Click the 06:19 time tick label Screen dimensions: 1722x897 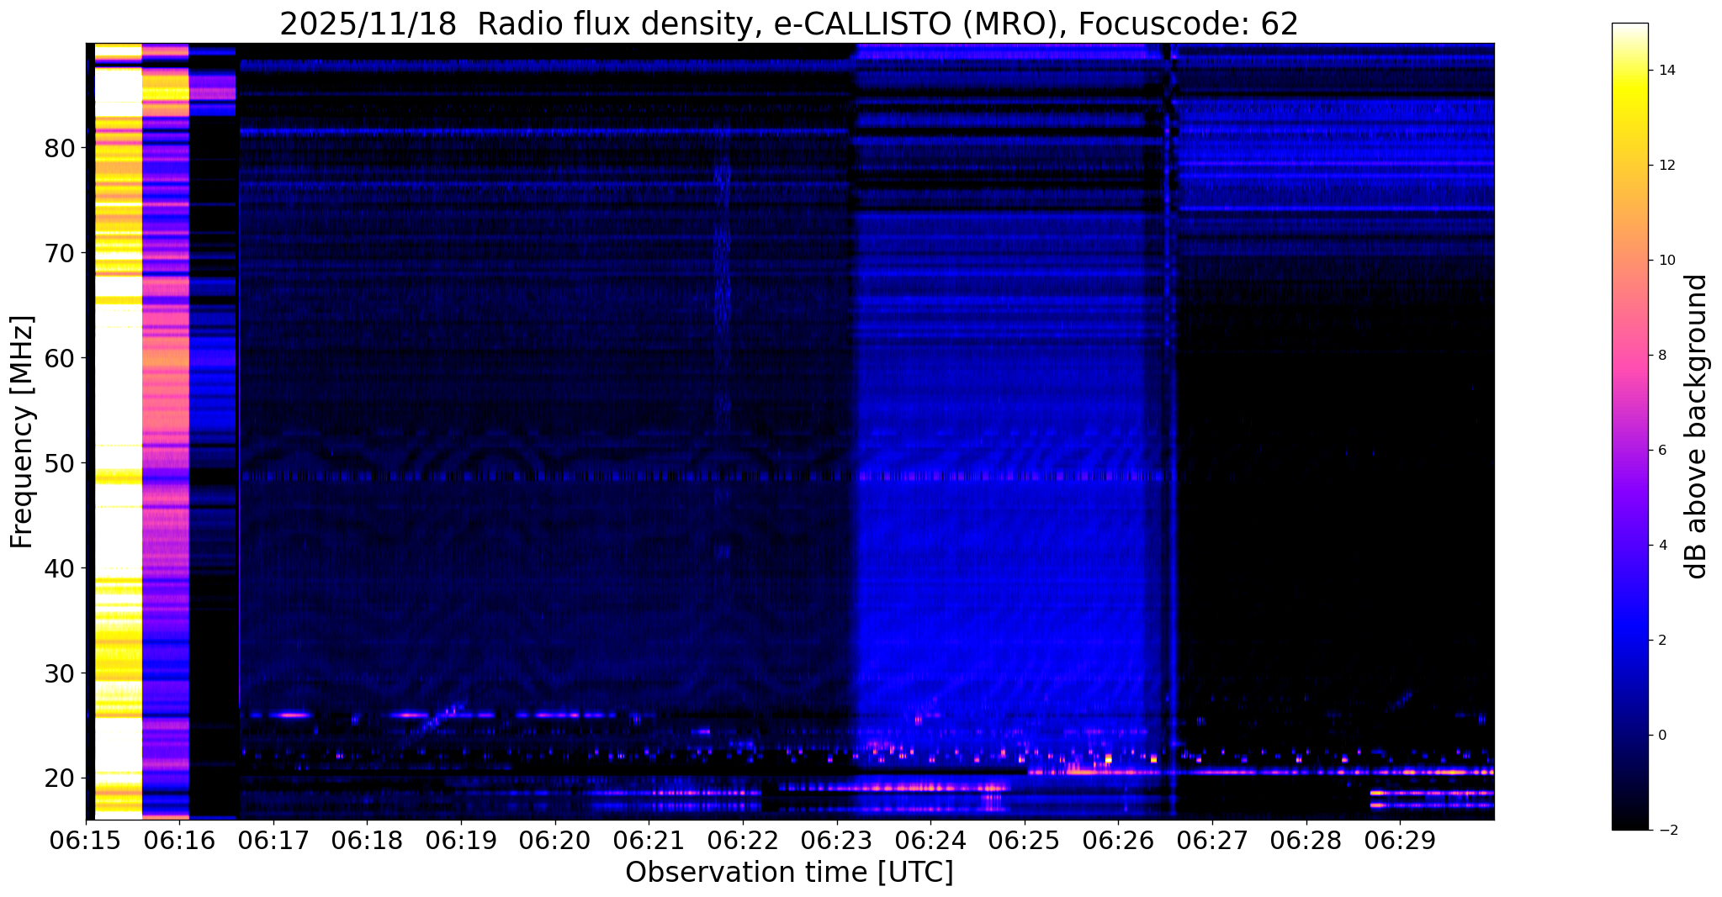tap(461, 839)
